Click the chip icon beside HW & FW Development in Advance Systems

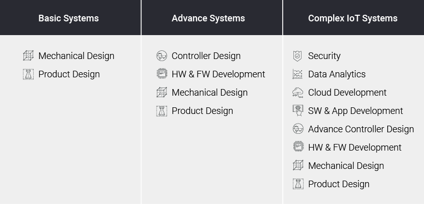click(162, 74)
